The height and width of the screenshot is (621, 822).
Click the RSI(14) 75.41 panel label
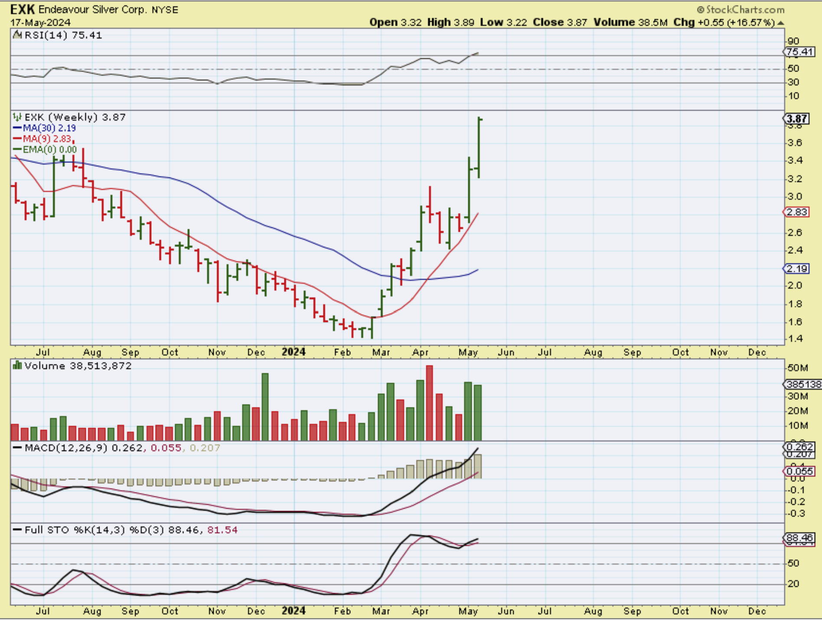(63, 35)
